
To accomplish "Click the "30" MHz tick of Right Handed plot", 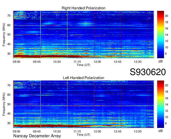I will pyautogui.click(x=9, y=54).
